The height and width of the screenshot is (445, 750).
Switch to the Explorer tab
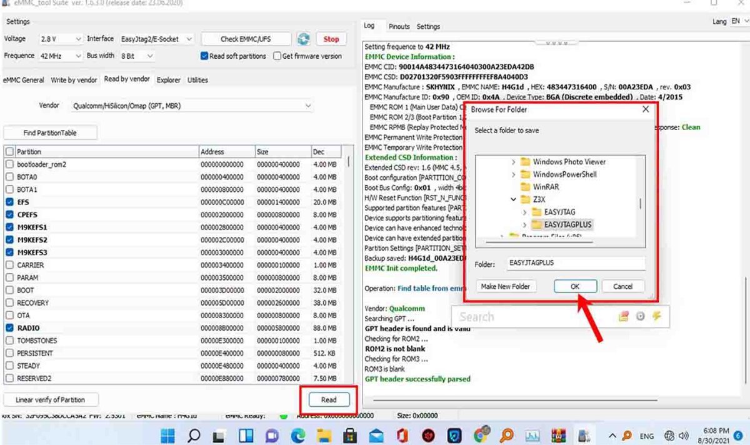pyautogui.click(x=168, y=80)
